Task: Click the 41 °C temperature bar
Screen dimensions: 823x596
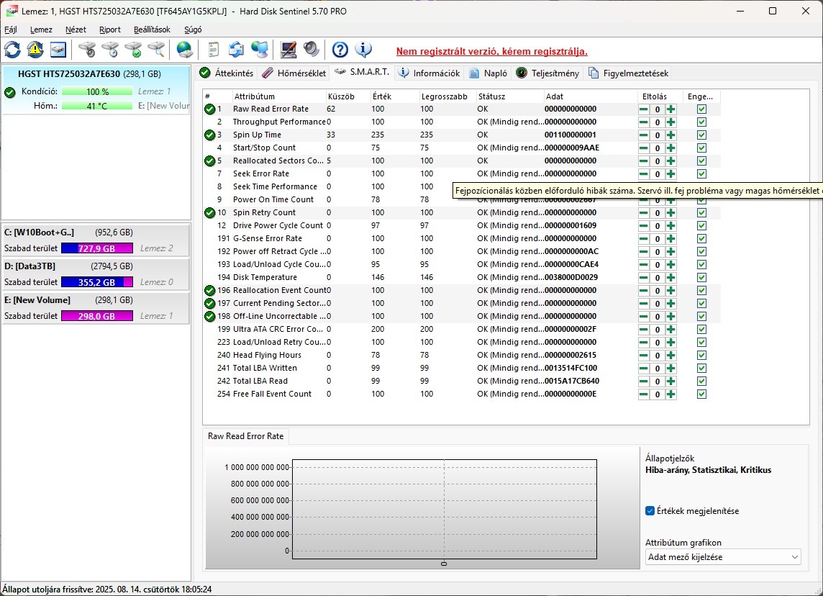Action: tap(97, 106)
